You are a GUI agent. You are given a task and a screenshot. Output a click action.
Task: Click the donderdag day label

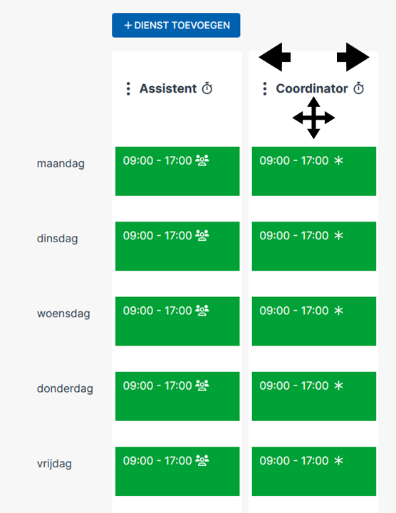pyautogui.click(x=65, y=388)
